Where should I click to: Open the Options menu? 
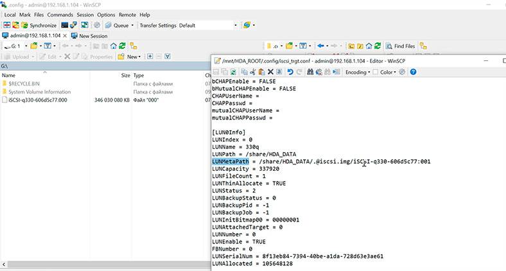[x=106, y=15]
